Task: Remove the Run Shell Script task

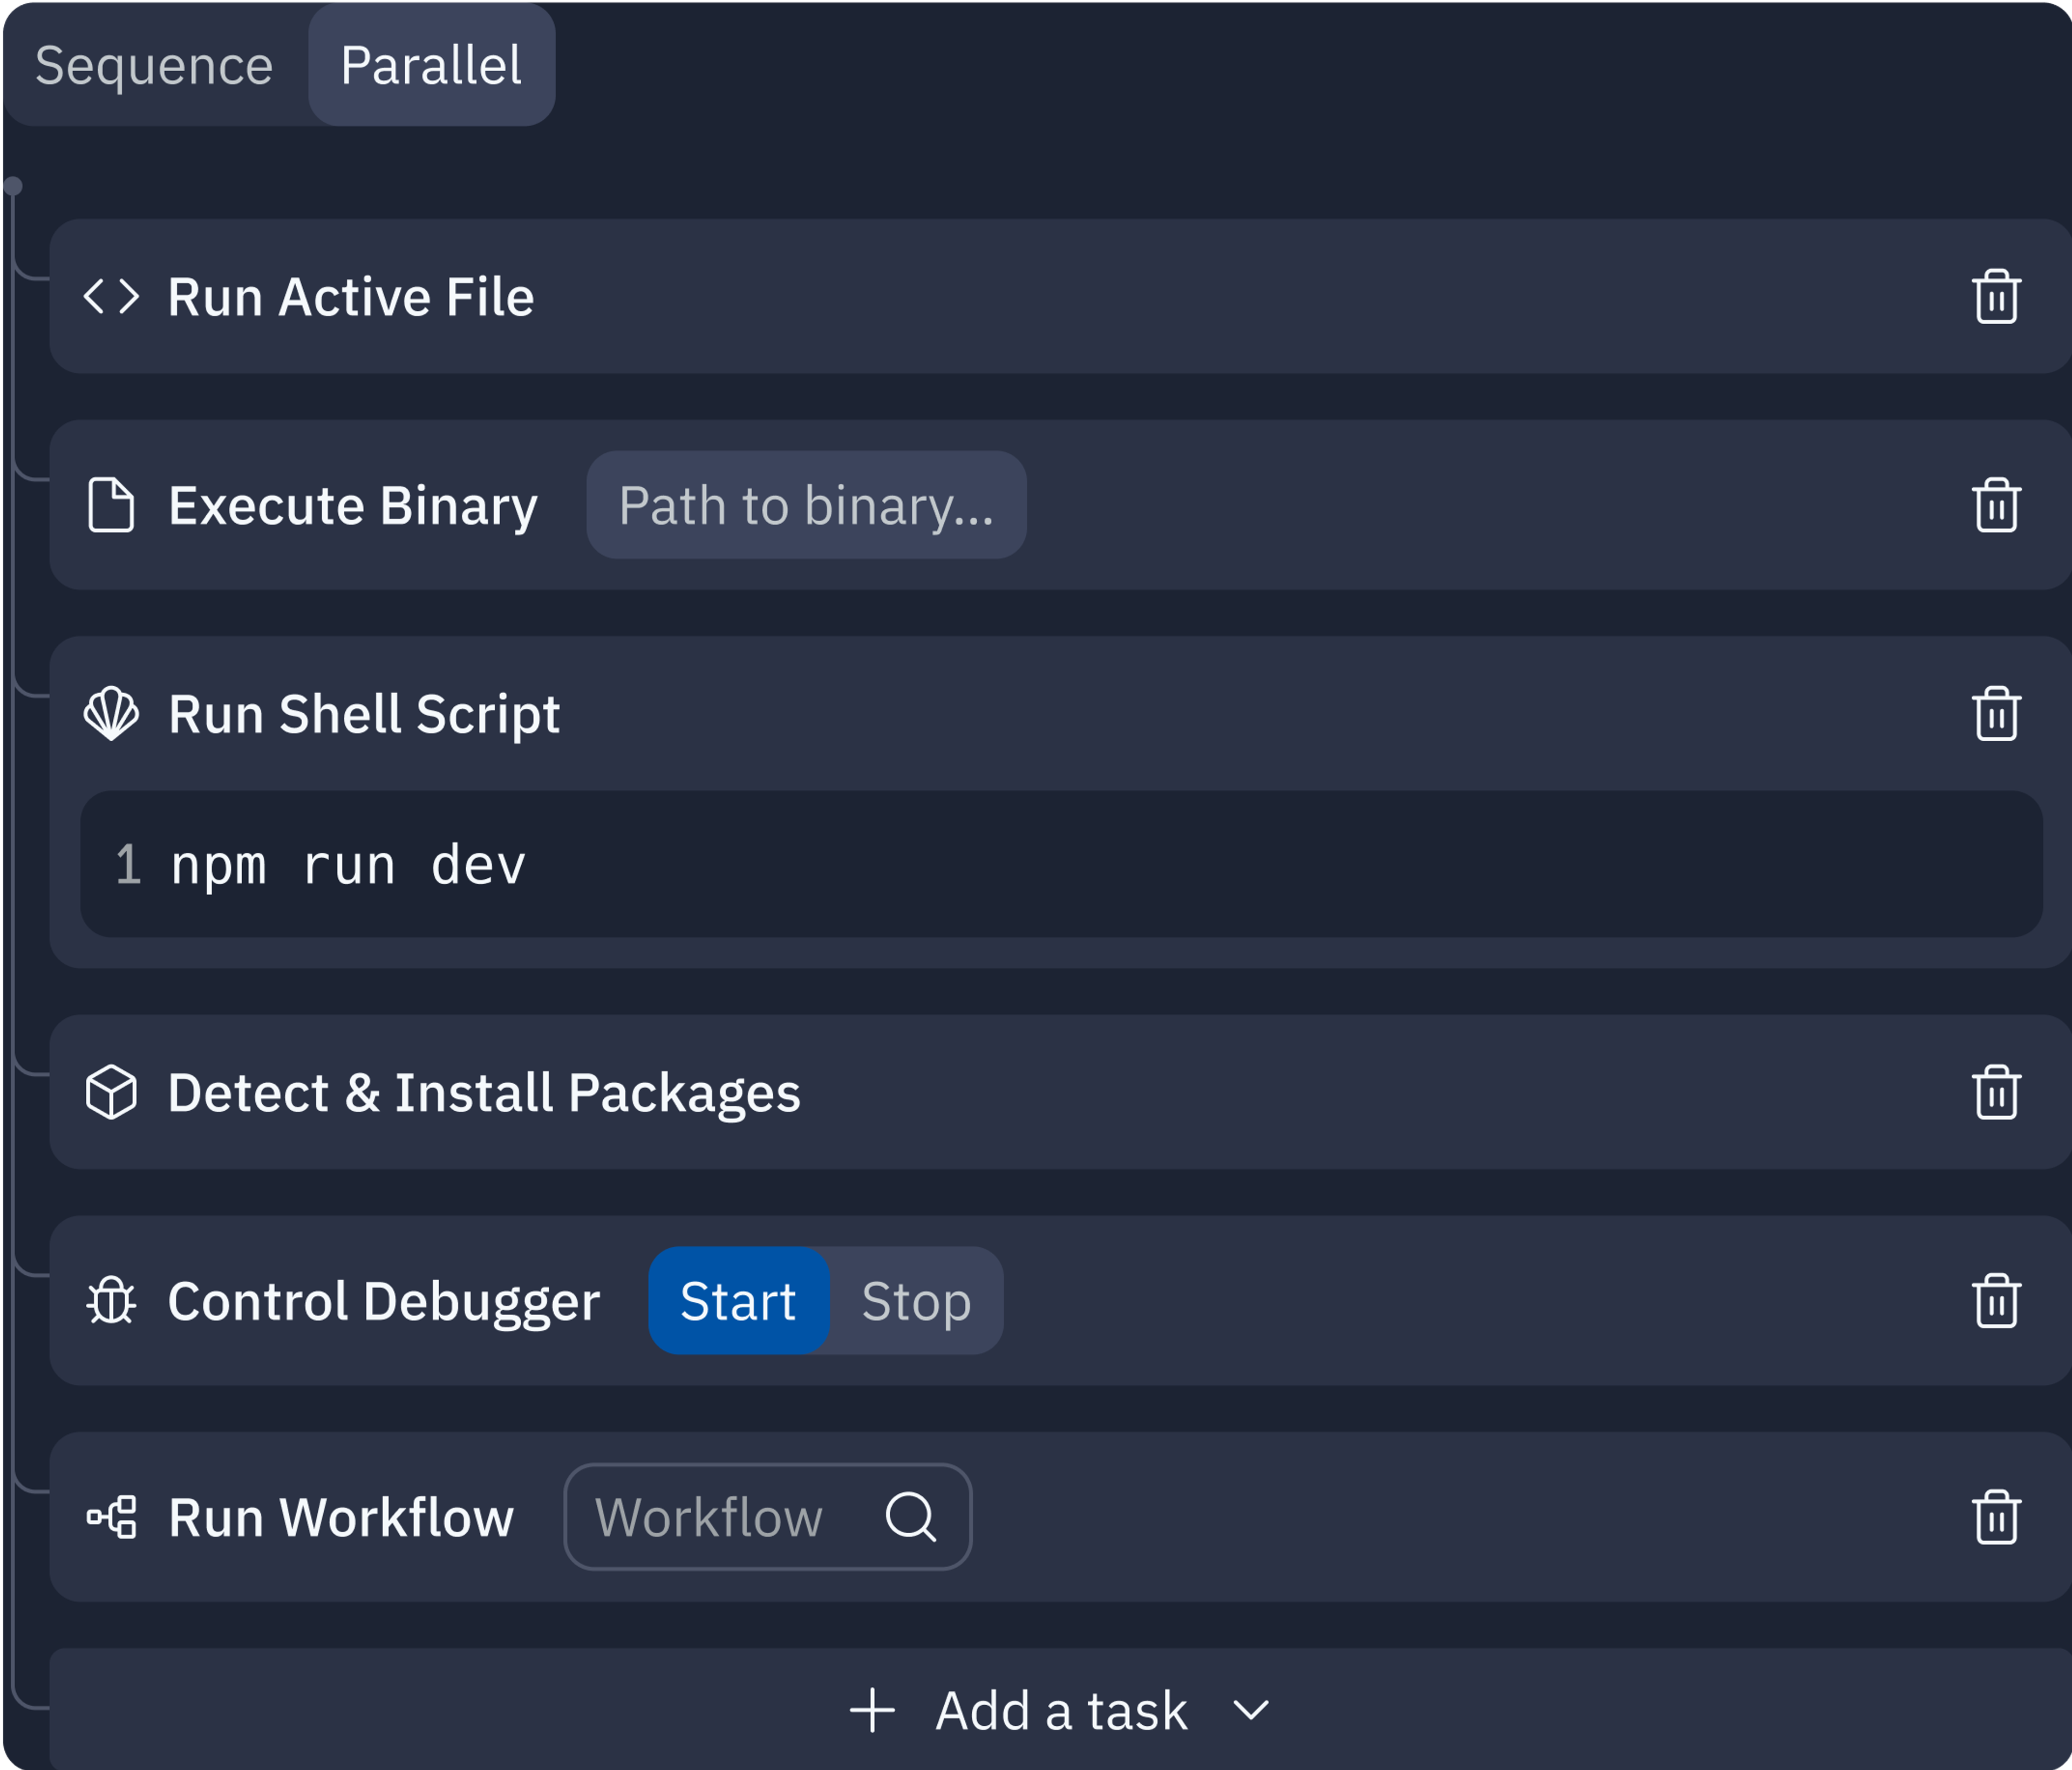Action: [x=1996, y=714]
